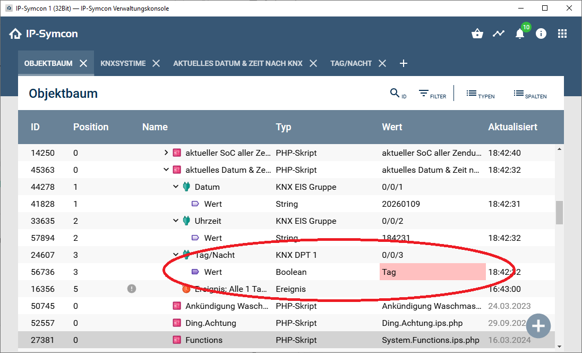Open the Typen list options
This screenshot has height=353, width=582.
[x=480, y=94]
